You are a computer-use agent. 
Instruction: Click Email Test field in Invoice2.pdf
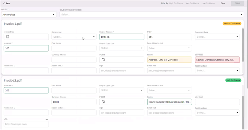(x=169, y=113)
